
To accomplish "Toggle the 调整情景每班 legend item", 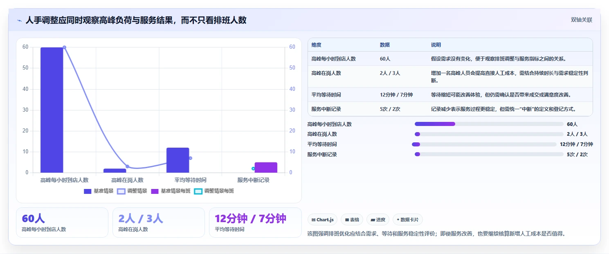I will point(214,191).
